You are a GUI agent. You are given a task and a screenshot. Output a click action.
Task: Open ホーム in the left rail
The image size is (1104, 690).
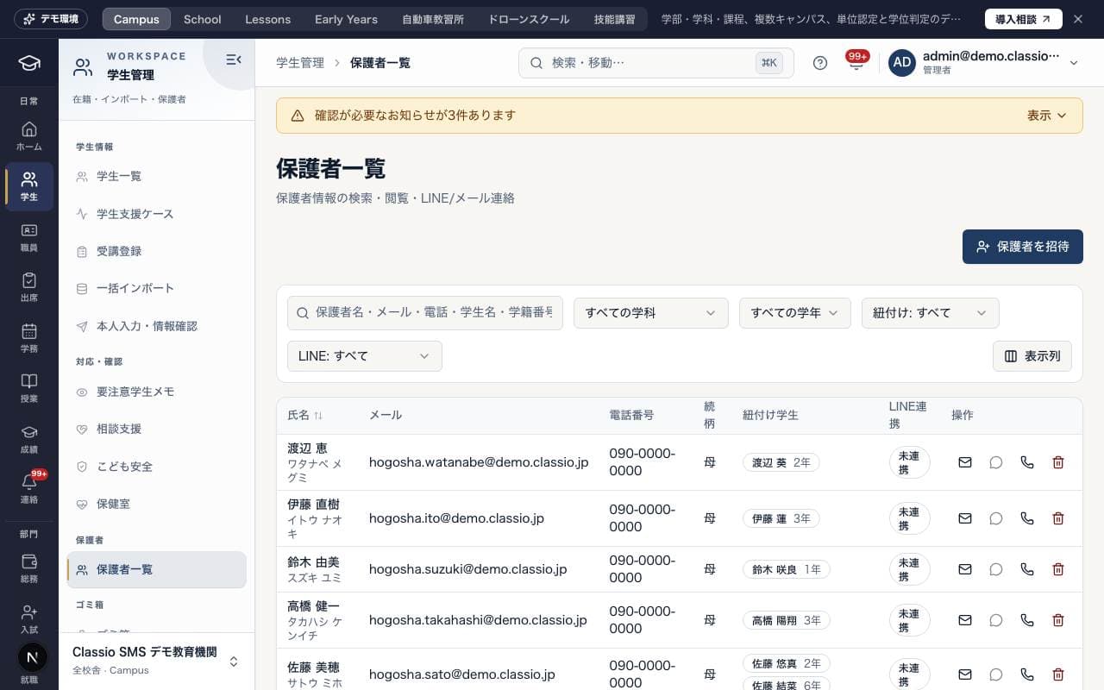(29, 136)
